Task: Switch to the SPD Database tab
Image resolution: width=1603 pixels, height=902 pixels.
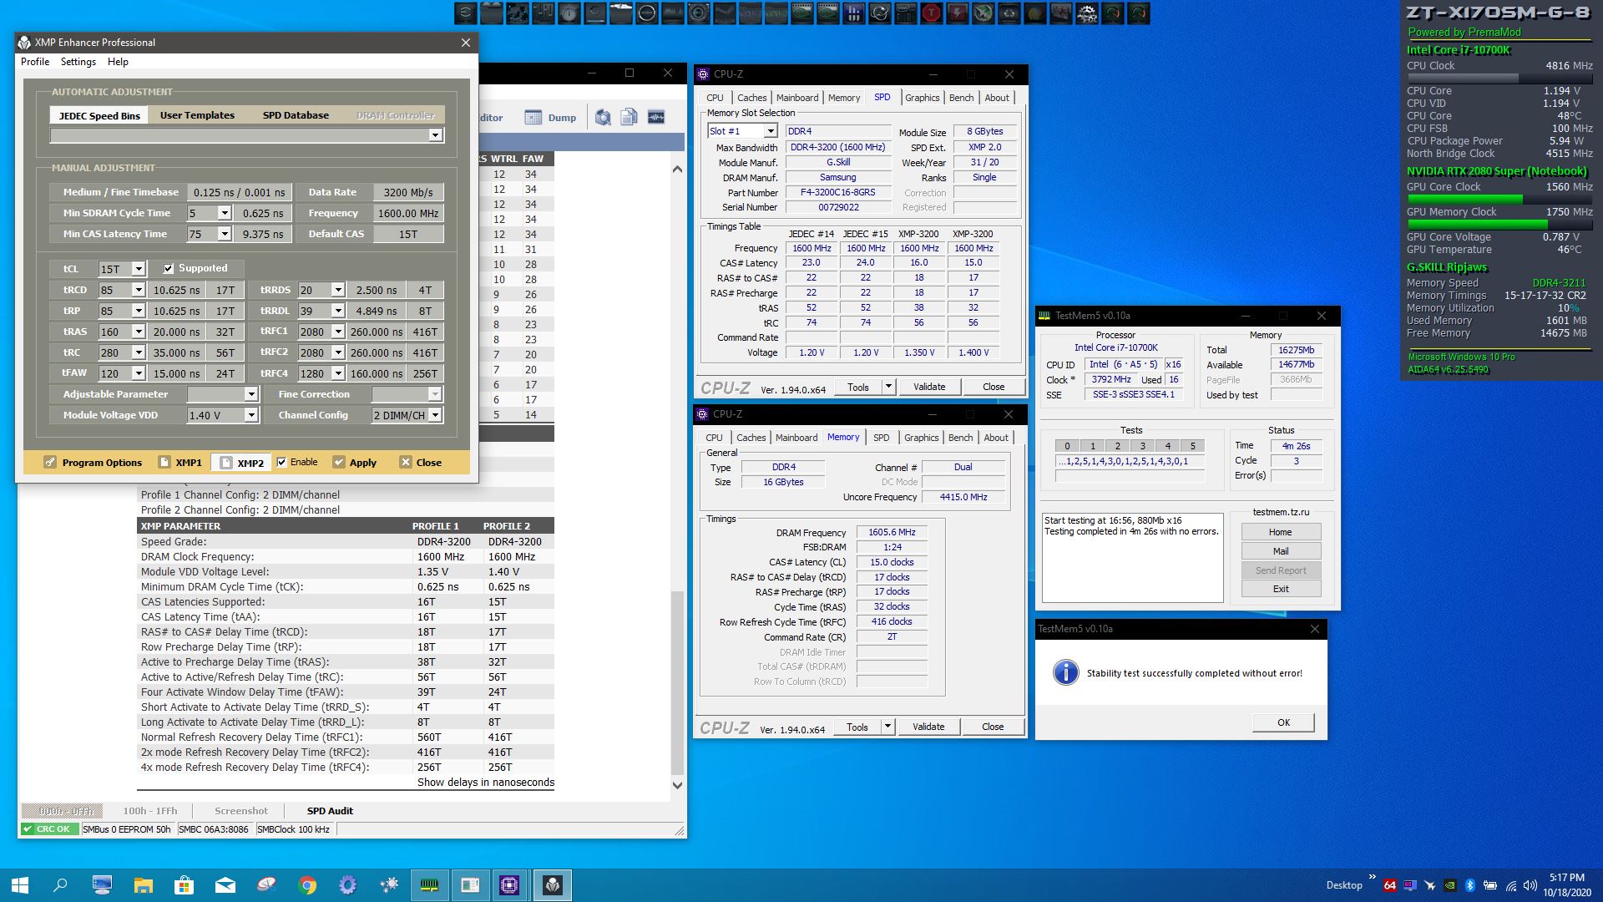Action: pos(296,115)
